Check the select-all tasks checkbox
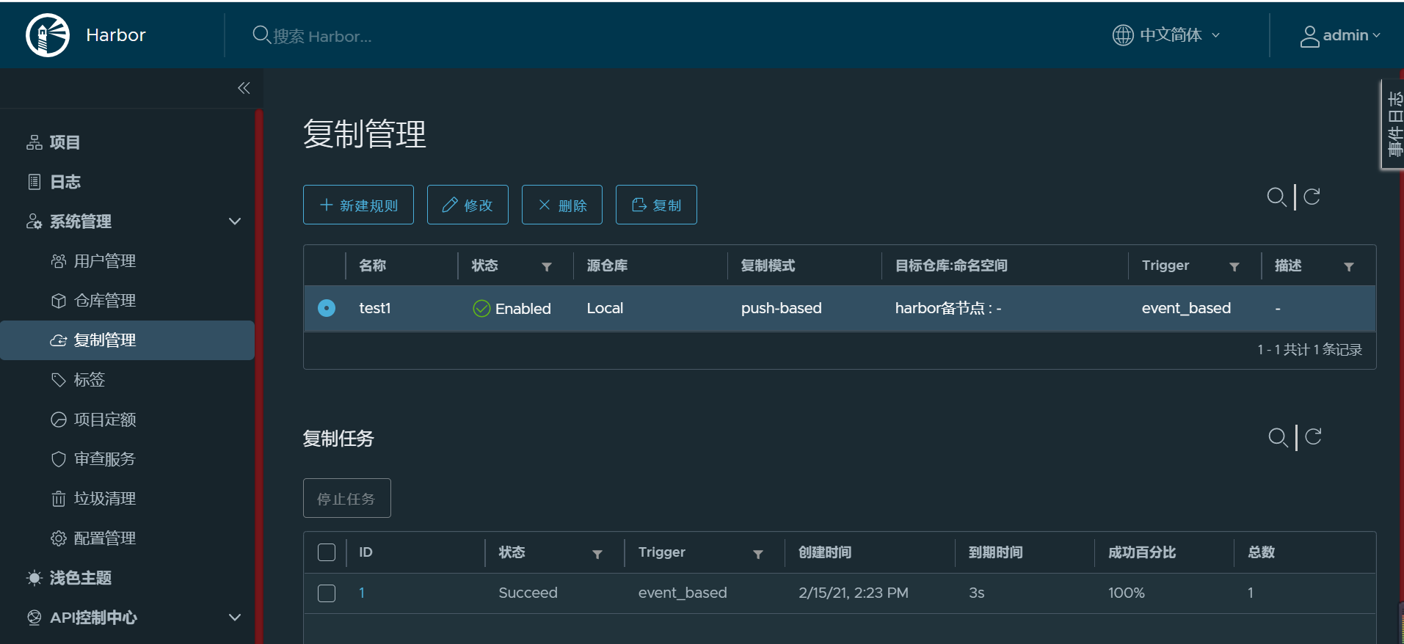The image size is (1404, 644). pos(327,552)
